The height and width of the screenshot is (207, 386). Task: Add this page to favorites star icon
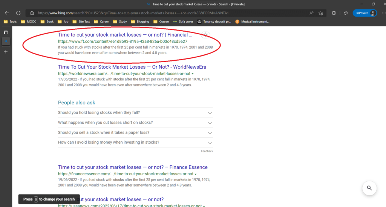(x=320, y=13)
